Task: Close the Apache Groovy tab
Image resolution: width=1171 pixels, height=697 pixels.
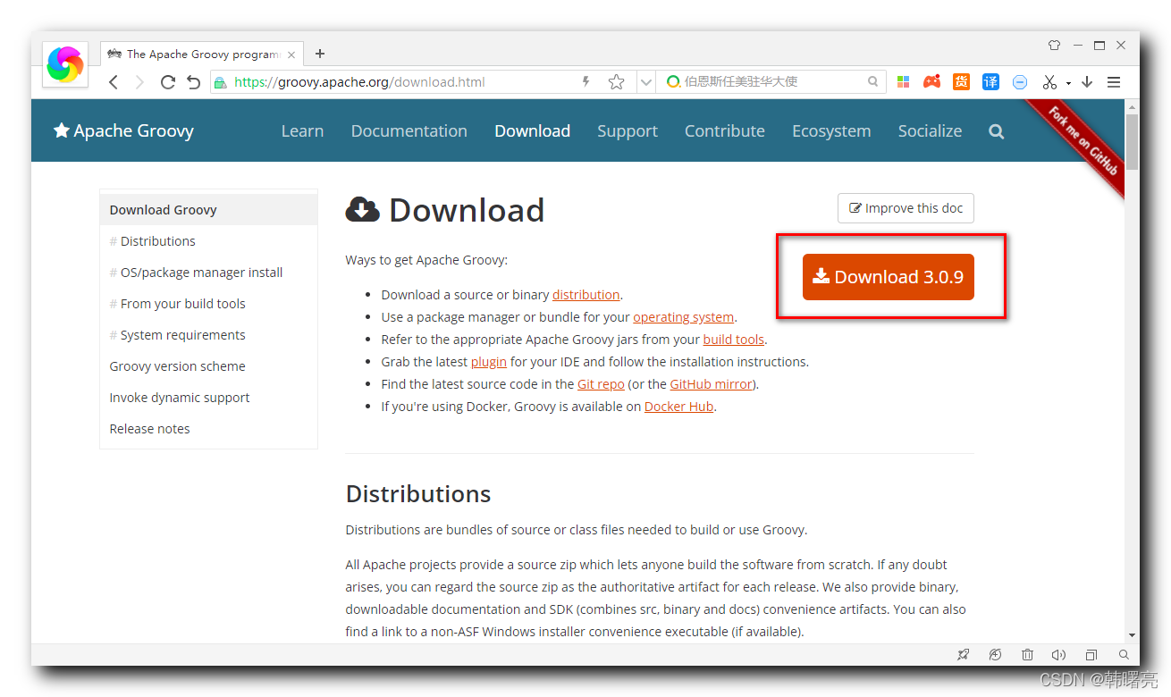Action: pyautogui.click(x=291, y=55)
